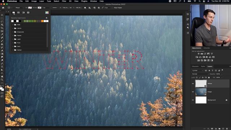Image resolution: width=231 pixels, height=130 pixels.
Task: Select the Horizontal Type tool
Action: (x=2, y=67)
